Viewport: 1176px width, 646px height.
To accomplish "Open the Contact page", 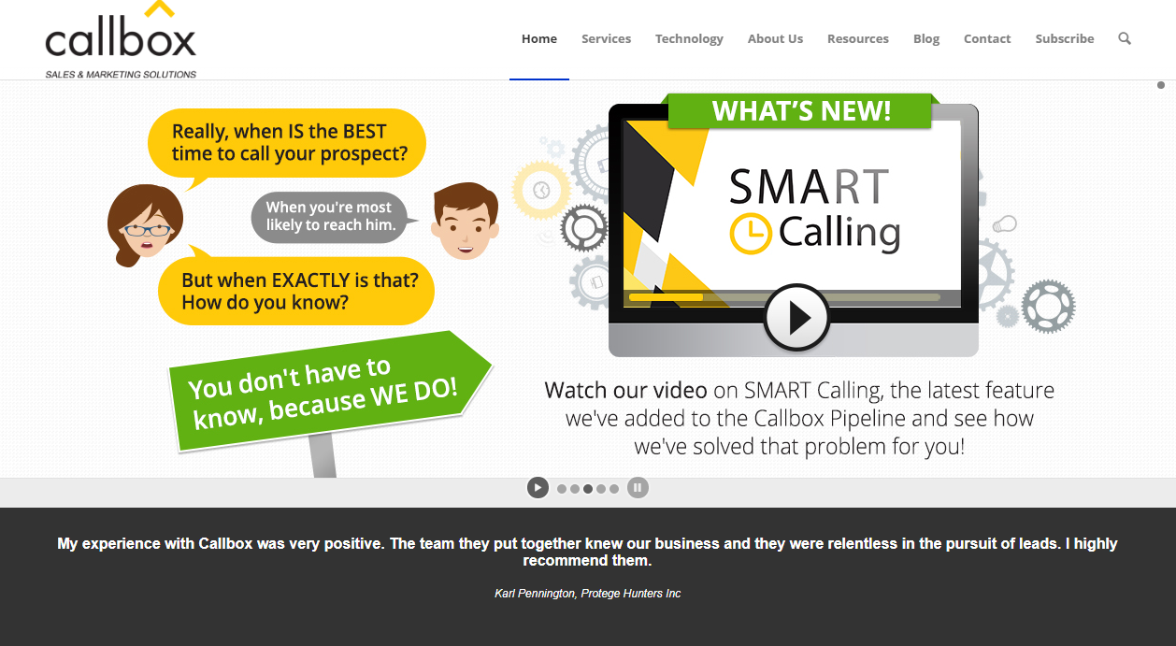I will tap(987, 38).
